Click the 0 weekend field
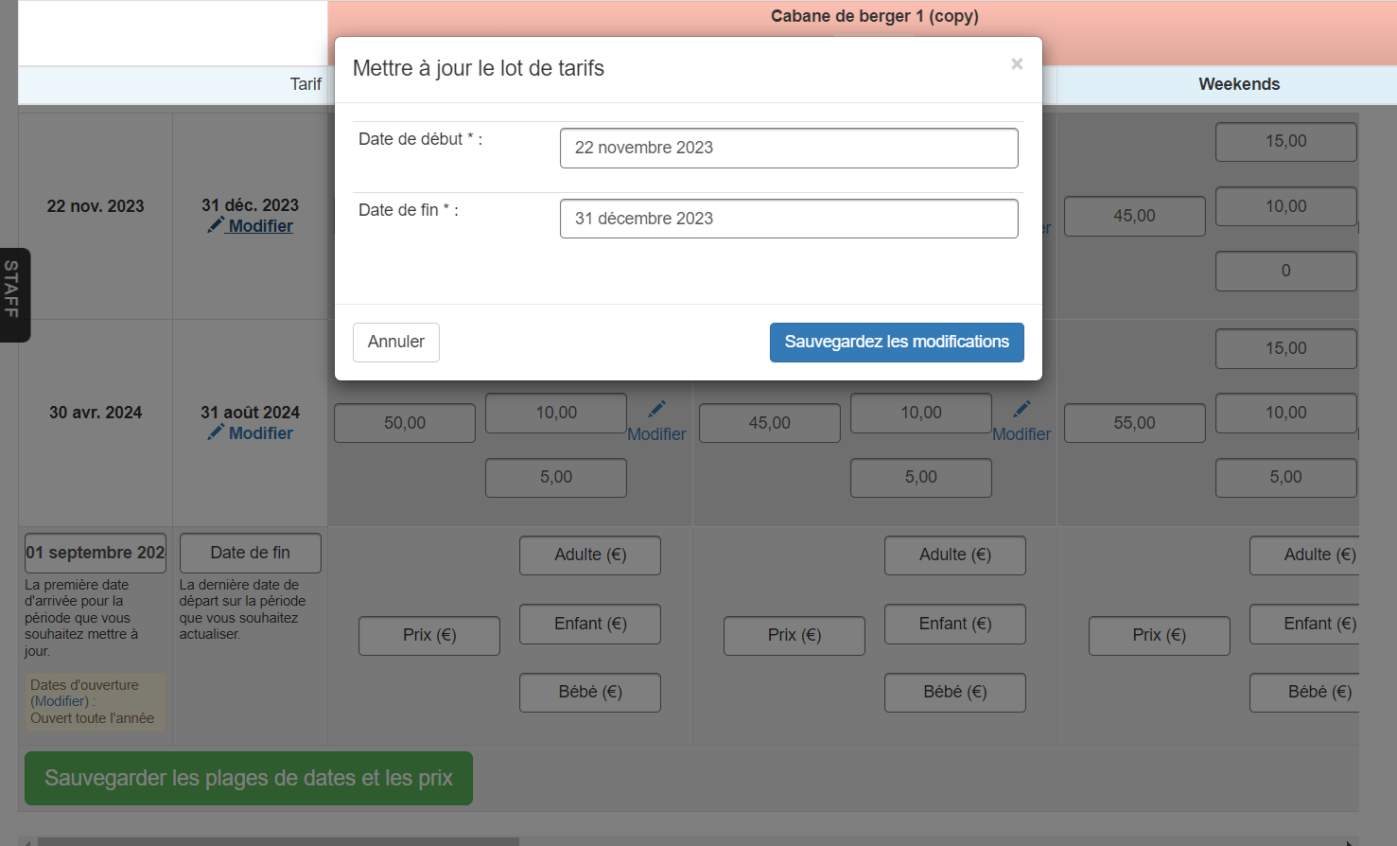Screen dimensions: 1397x846 [1286, 271]
